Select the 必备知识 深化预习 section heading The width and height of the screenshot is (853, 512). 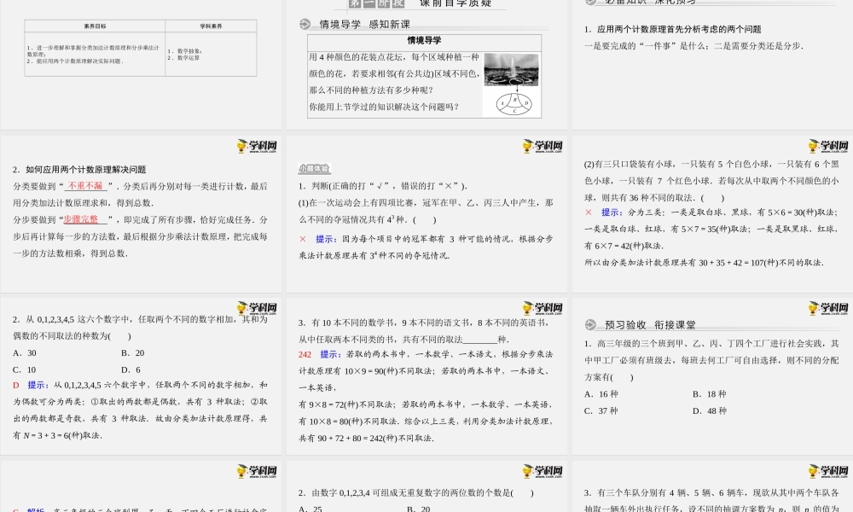tap(641, 3)
